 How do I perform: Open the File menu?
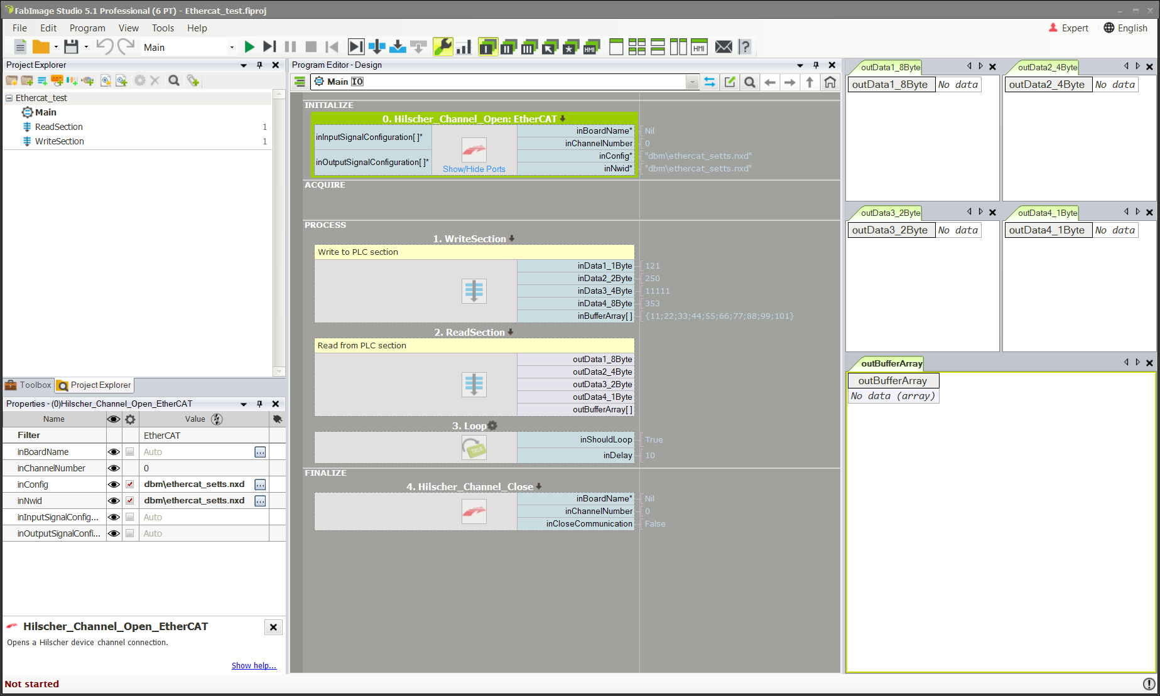(x=19, y=28)
